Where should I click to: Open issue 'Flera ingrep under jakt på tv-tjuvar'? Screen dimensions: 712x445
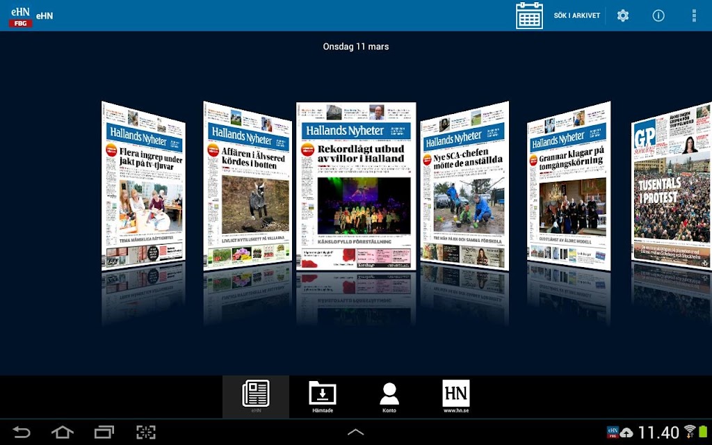(143, 186)
